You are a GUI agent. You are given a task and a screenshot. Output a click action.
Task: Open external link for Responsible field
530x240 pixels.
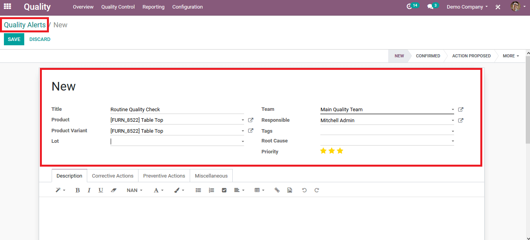coord(461,121)
